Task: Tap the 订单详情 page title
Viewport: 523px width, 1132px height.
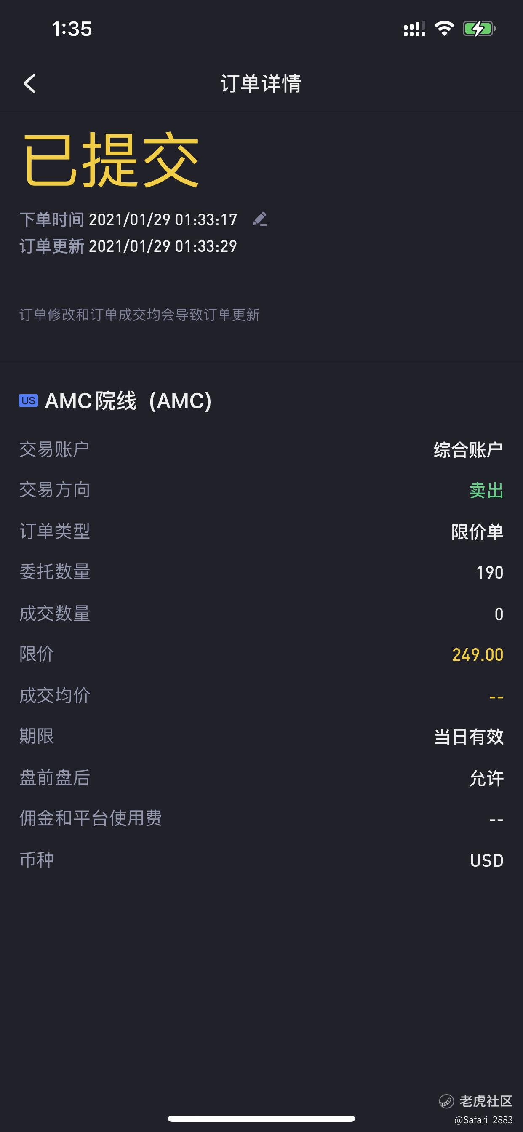Action: [x=261, y=83]
